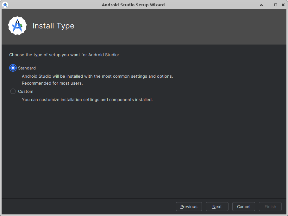Click the greyed-out Finish button
Screen dimensions: 288x216
270,207
